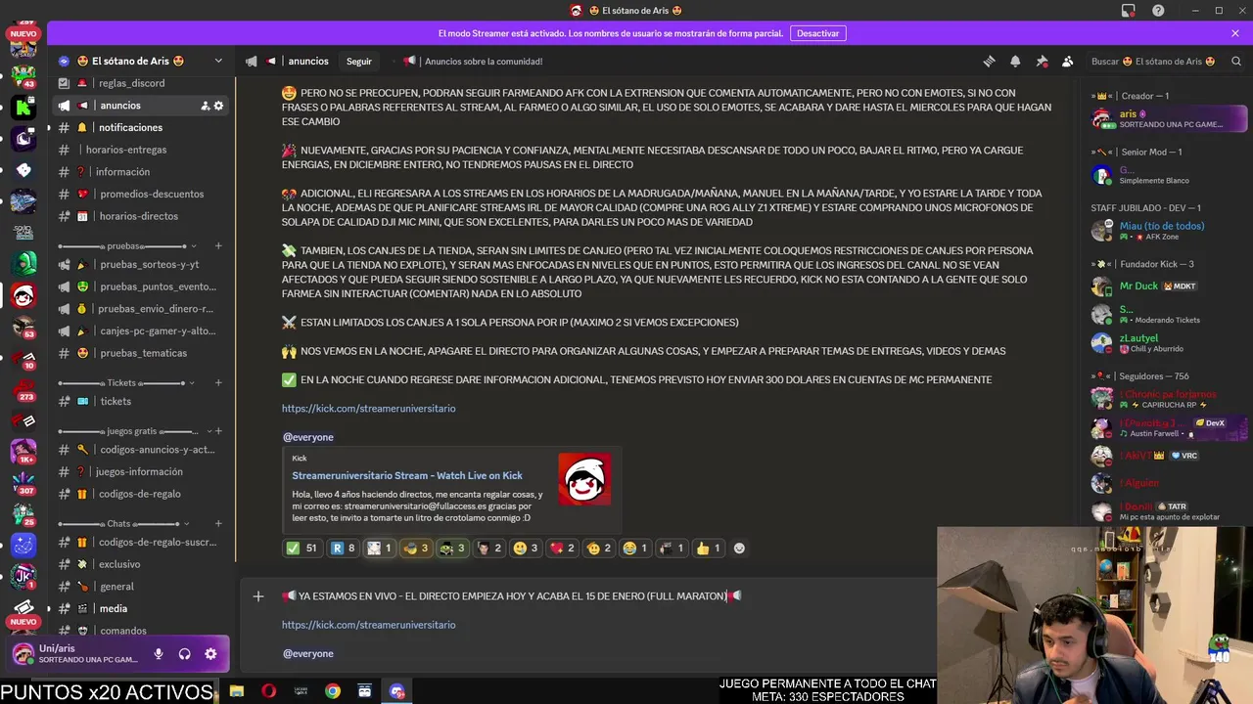Disable Streamer mode with Desactivar button
Screen dimensions: 1253x704
817,33
